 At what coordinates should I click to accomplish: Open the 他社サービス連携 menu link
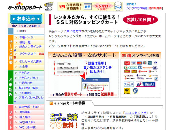30,62
